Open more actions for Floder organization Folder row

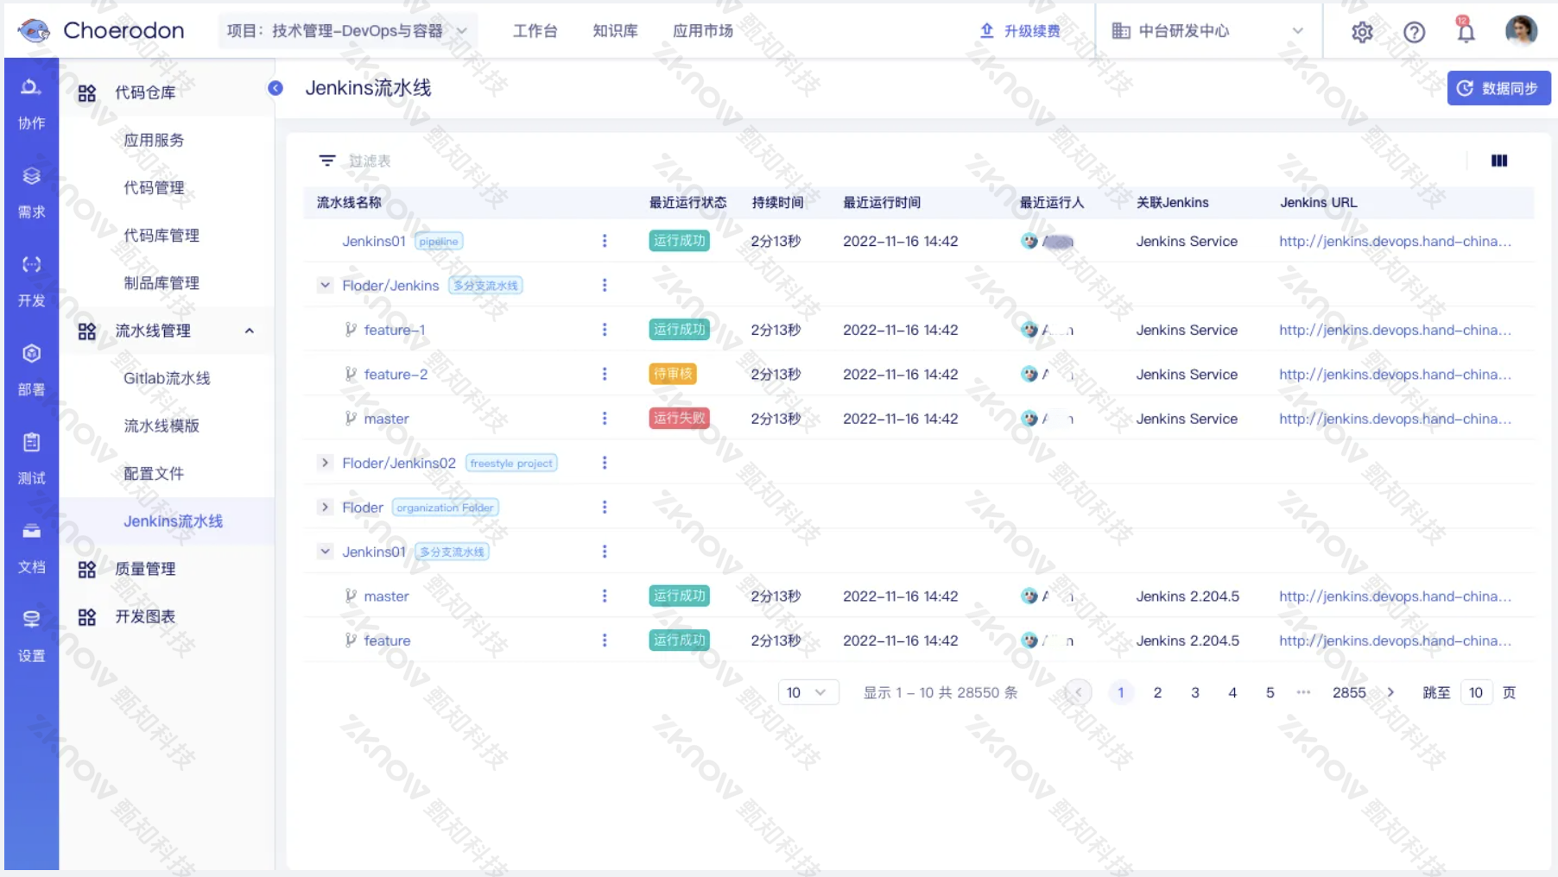[605, 507]
